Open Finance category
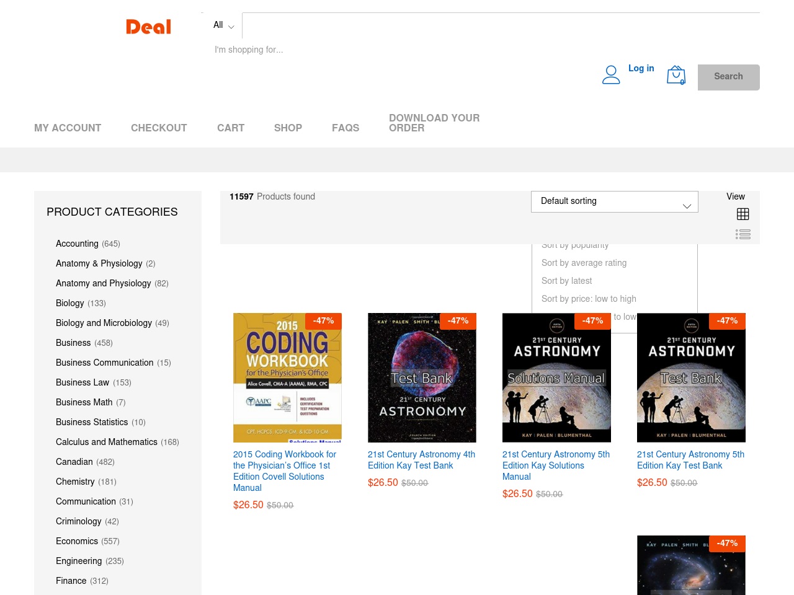This screenshot has width=794, height=595. point(71,581)
